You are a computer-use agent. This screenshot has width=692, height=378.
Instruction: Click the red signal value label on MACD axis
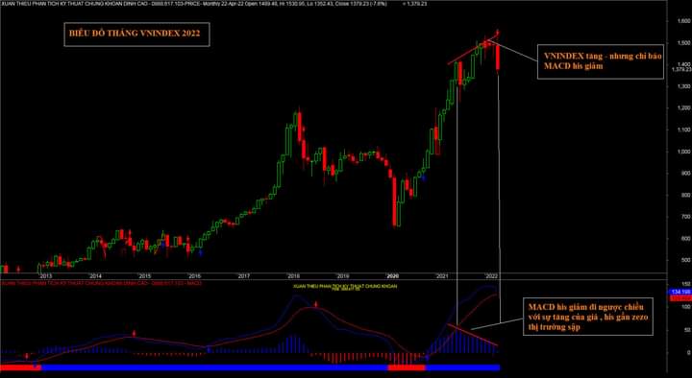click(680, 298)
